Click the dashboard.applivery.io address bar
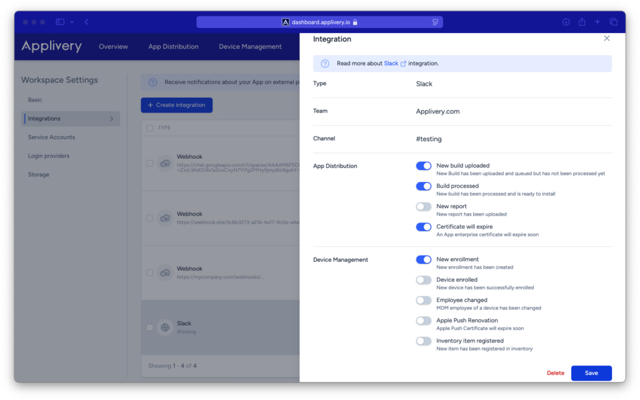The height and width of the screenshot is (400, 640). coord(320,21)
